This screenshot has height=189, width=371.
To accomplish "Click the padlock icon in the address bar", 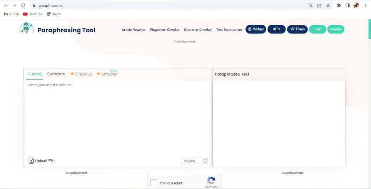I will point(34,5).
